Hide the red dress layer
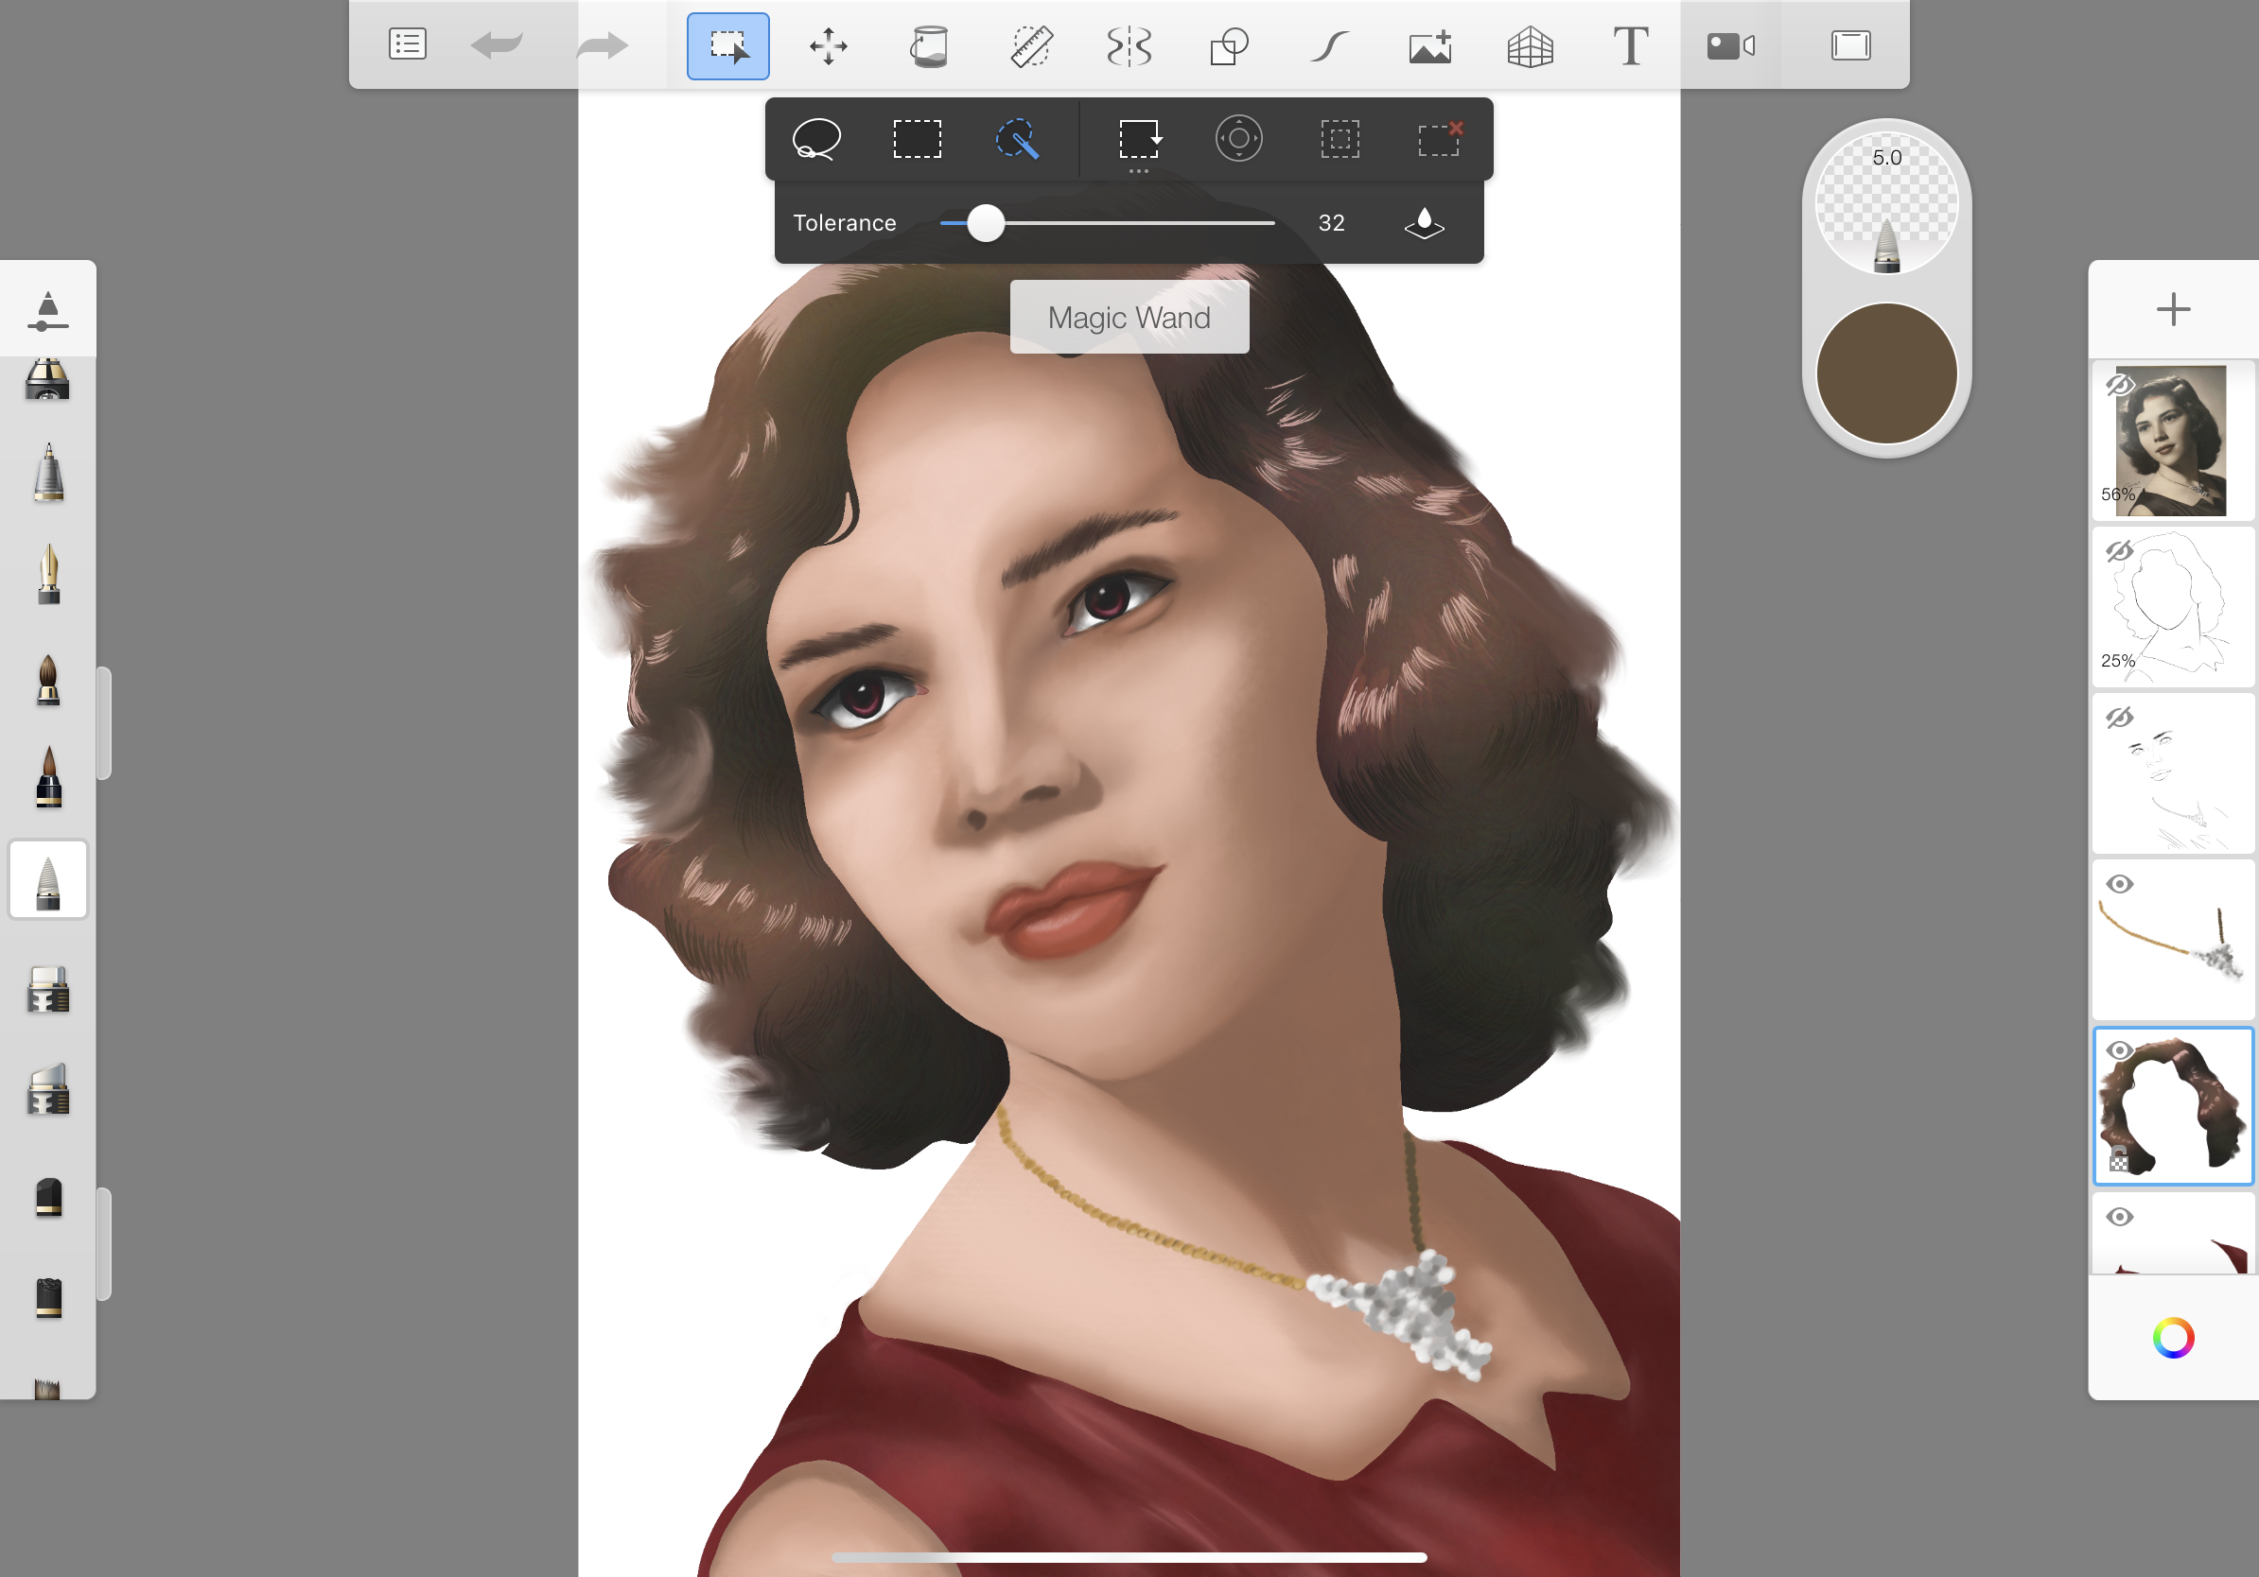 click(x=2120, y=1217)
